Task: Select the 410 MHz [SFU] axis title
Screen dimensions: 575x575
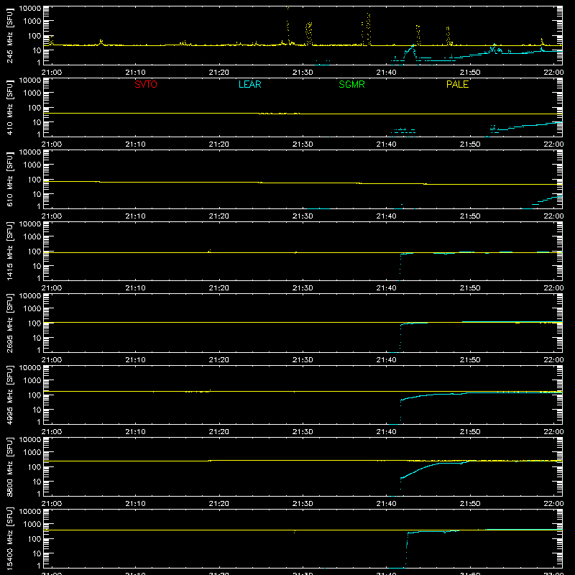Action: pos(10,107)
